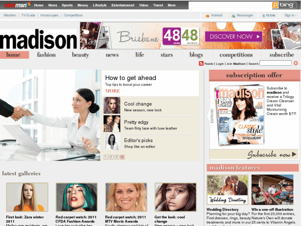Open the Wedding Directory feature image

(227, 190)
